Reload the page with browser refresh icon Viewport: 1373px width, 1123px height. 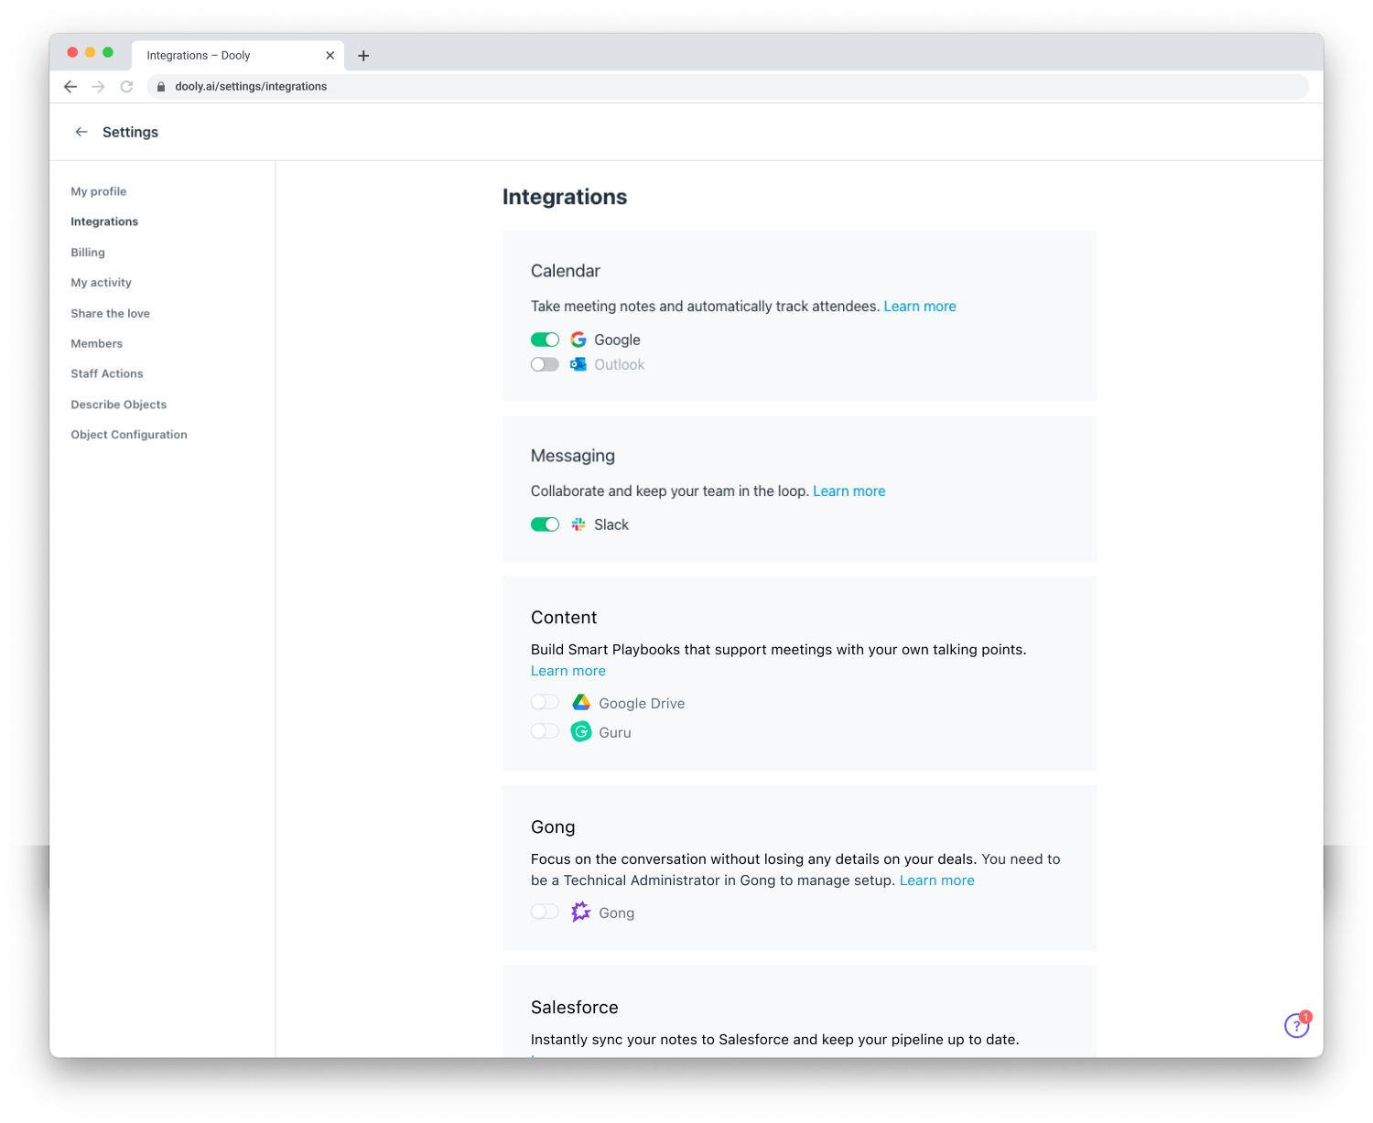pos(126,87)
